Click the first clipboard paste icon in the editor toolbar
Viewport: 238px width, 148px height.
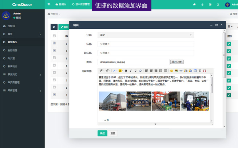(x=186, y=71)
